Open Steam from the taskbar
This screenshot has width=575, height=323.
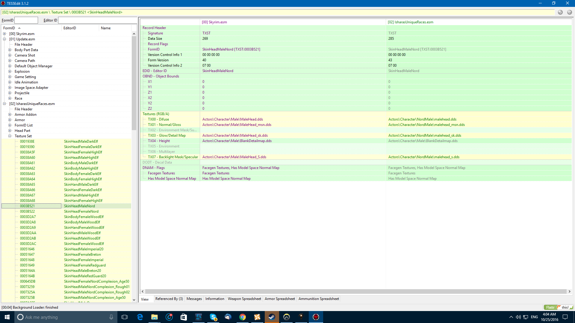click(272, 317)
